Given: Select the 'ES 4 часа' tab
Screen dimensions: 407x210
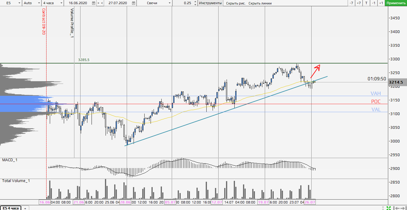Looking at the screenshot, I should (10, 208).
